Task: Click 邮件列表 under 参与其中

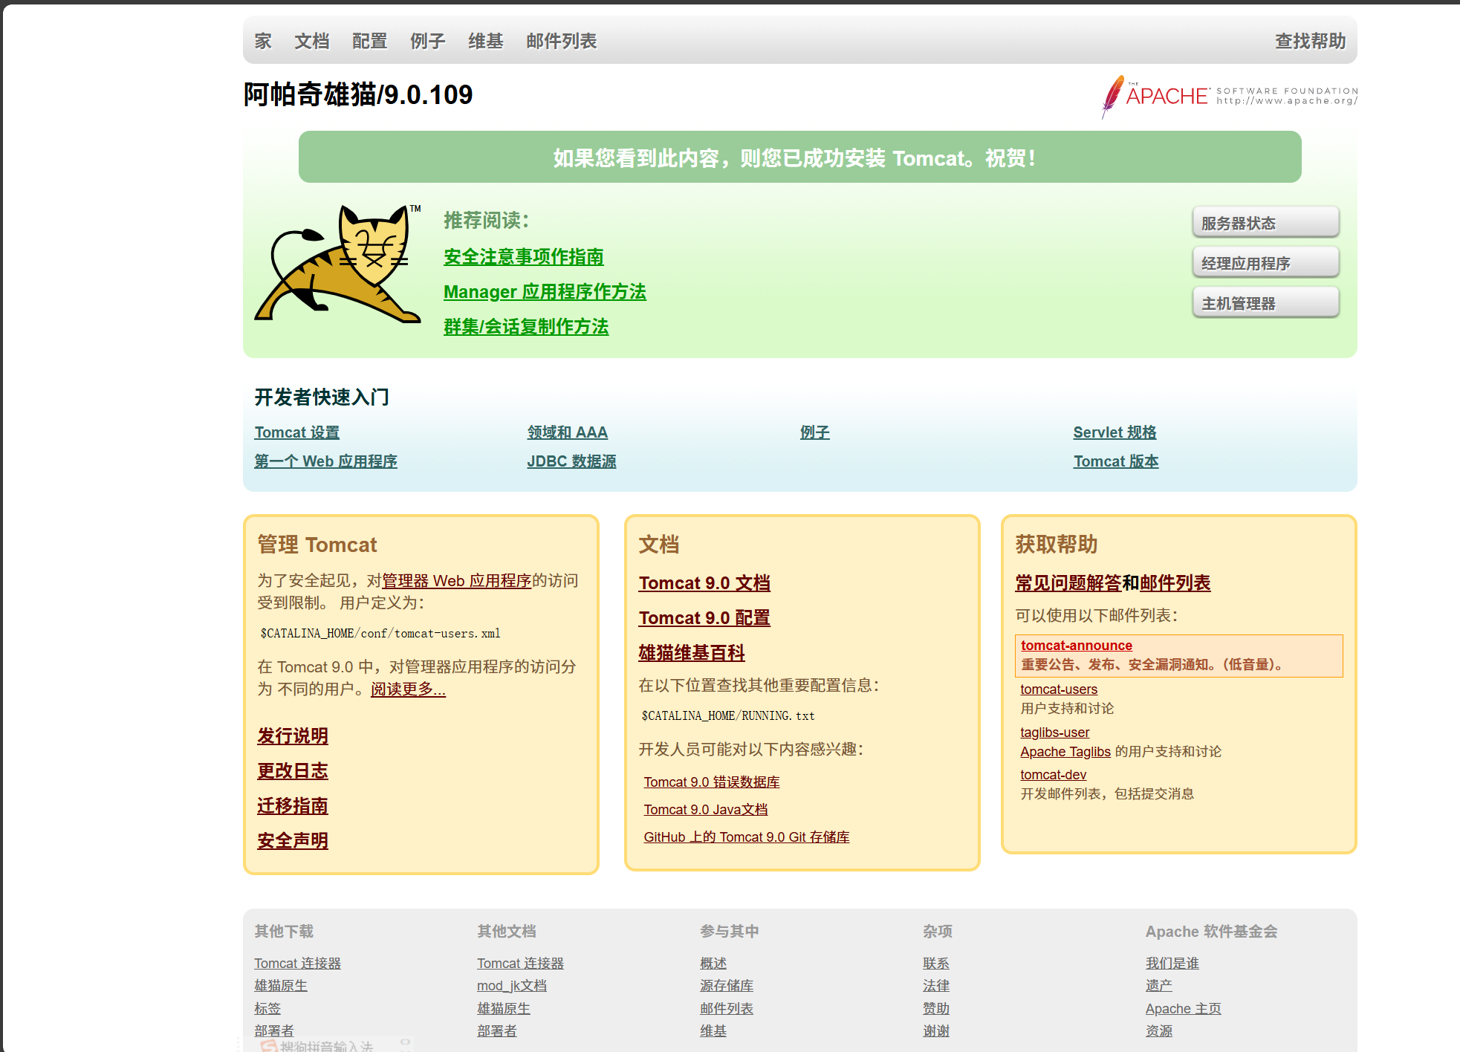Action: tap(727, 1009)
